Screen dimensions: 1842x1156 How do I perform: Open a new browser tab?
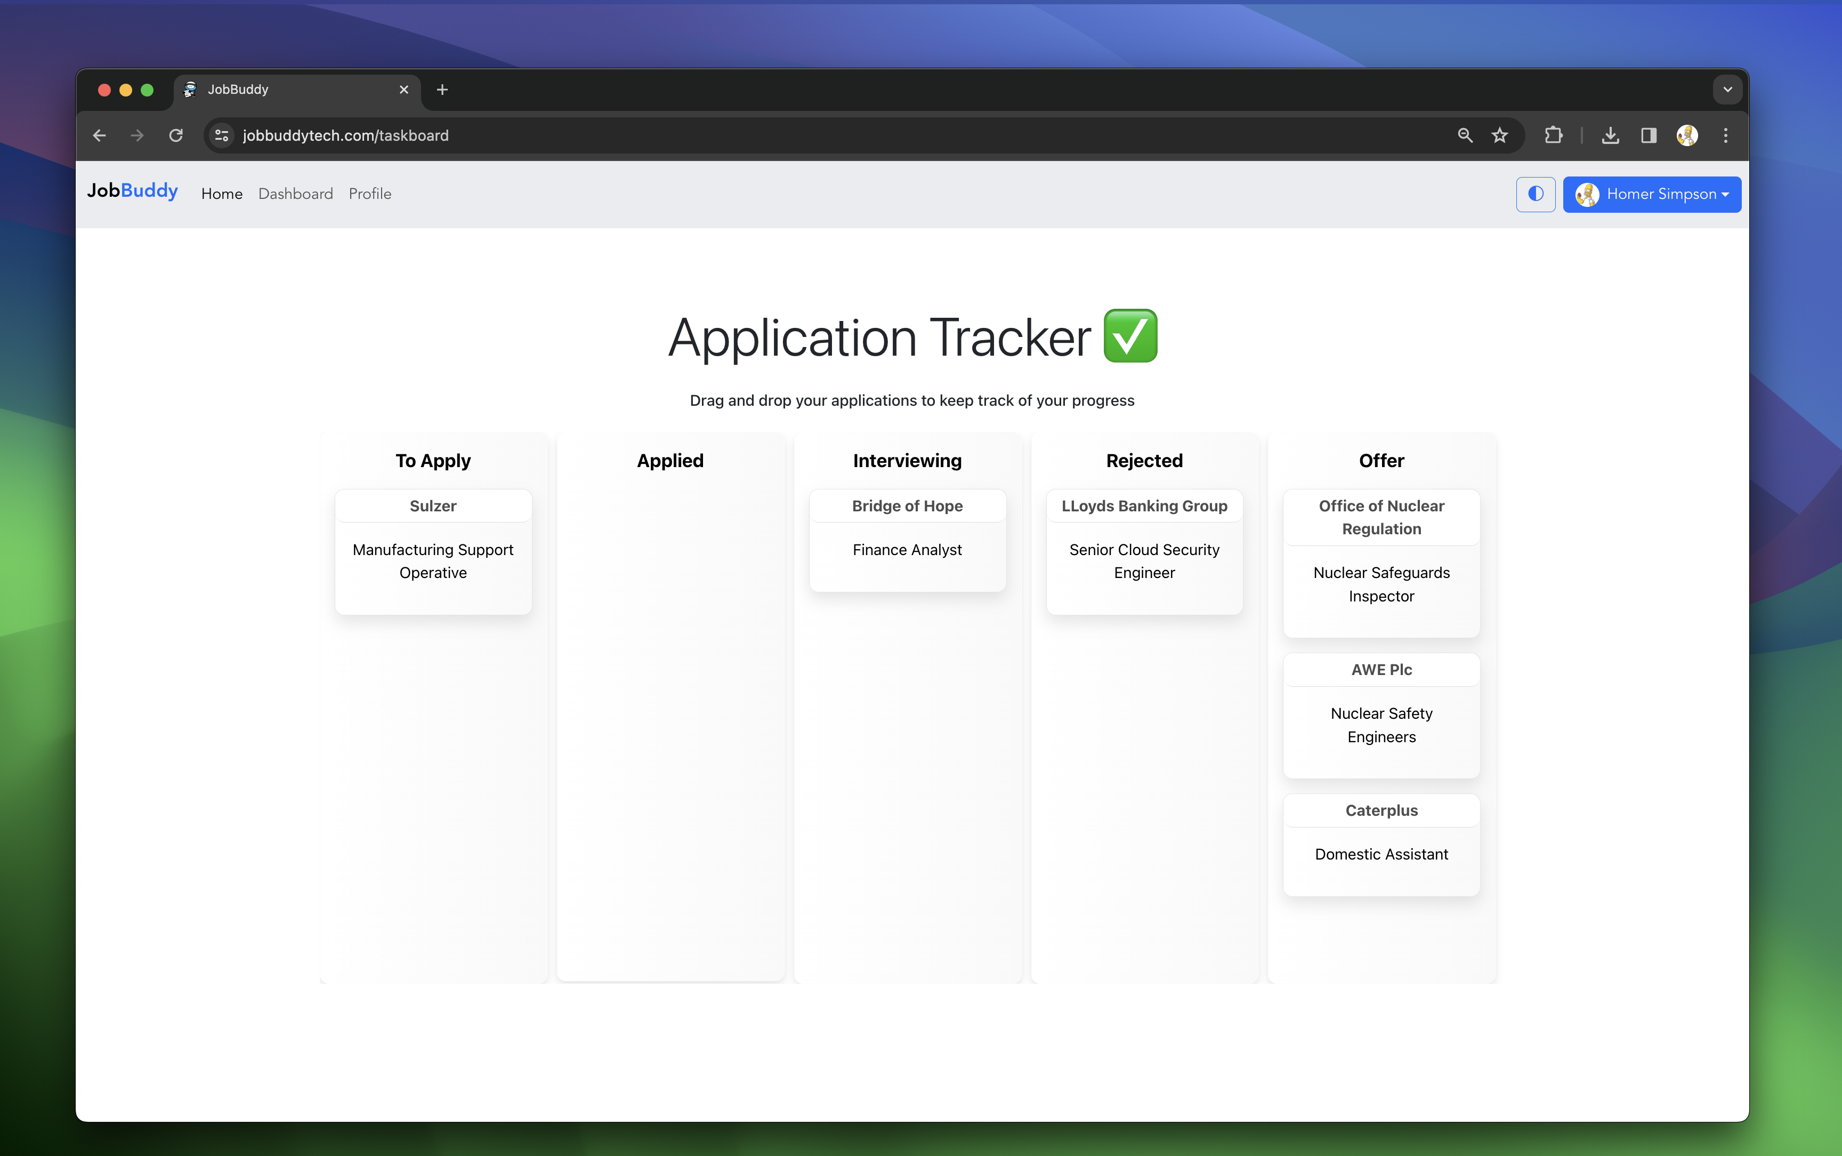point(442,90)
